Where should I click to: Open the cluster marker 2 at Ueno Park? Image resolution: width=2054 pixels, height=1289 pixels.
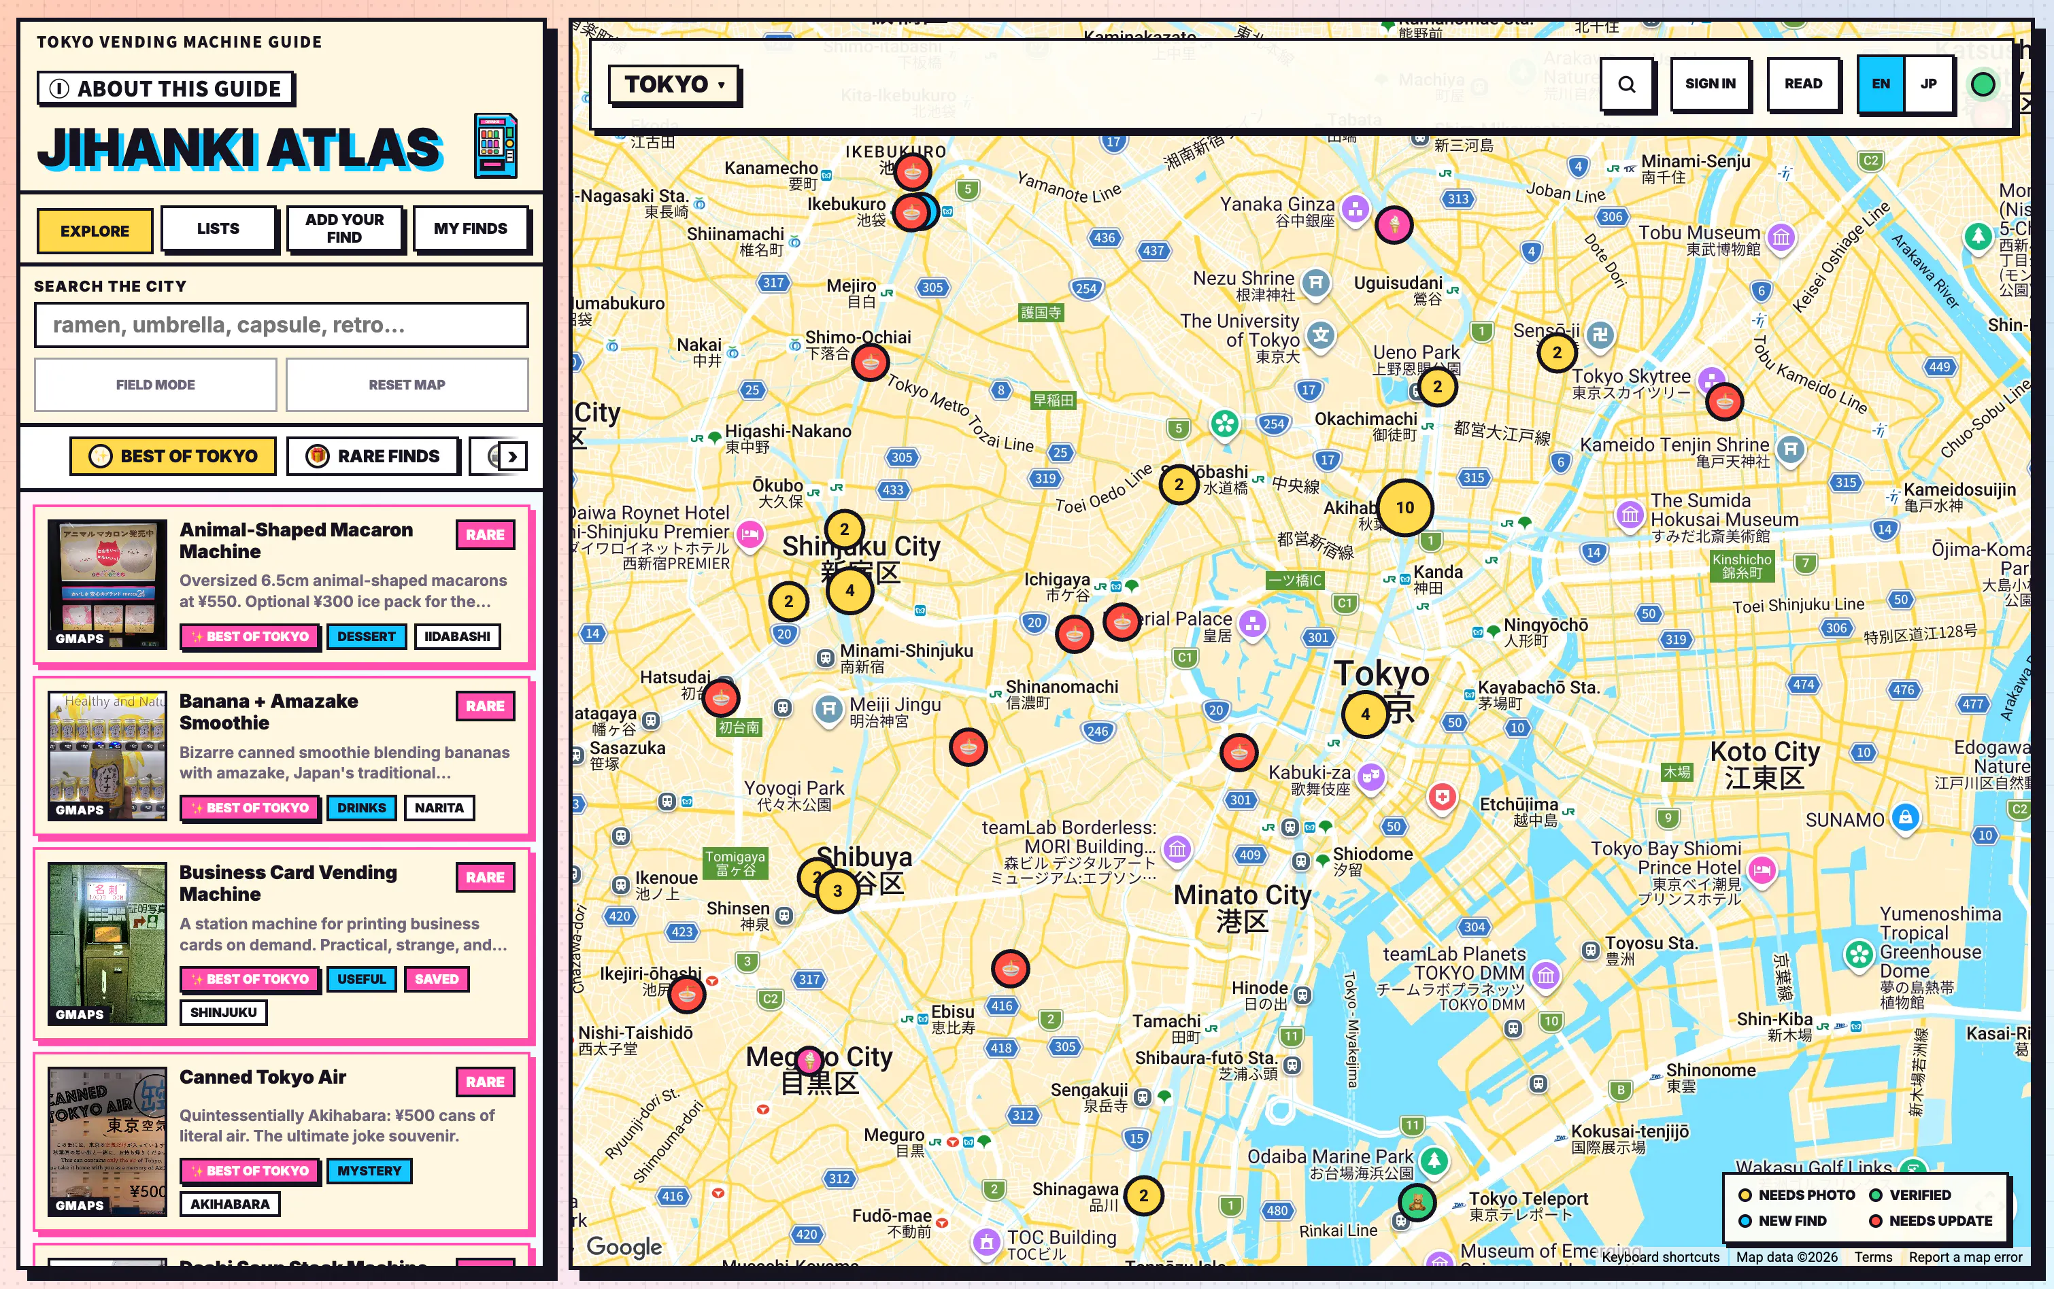1438,386
